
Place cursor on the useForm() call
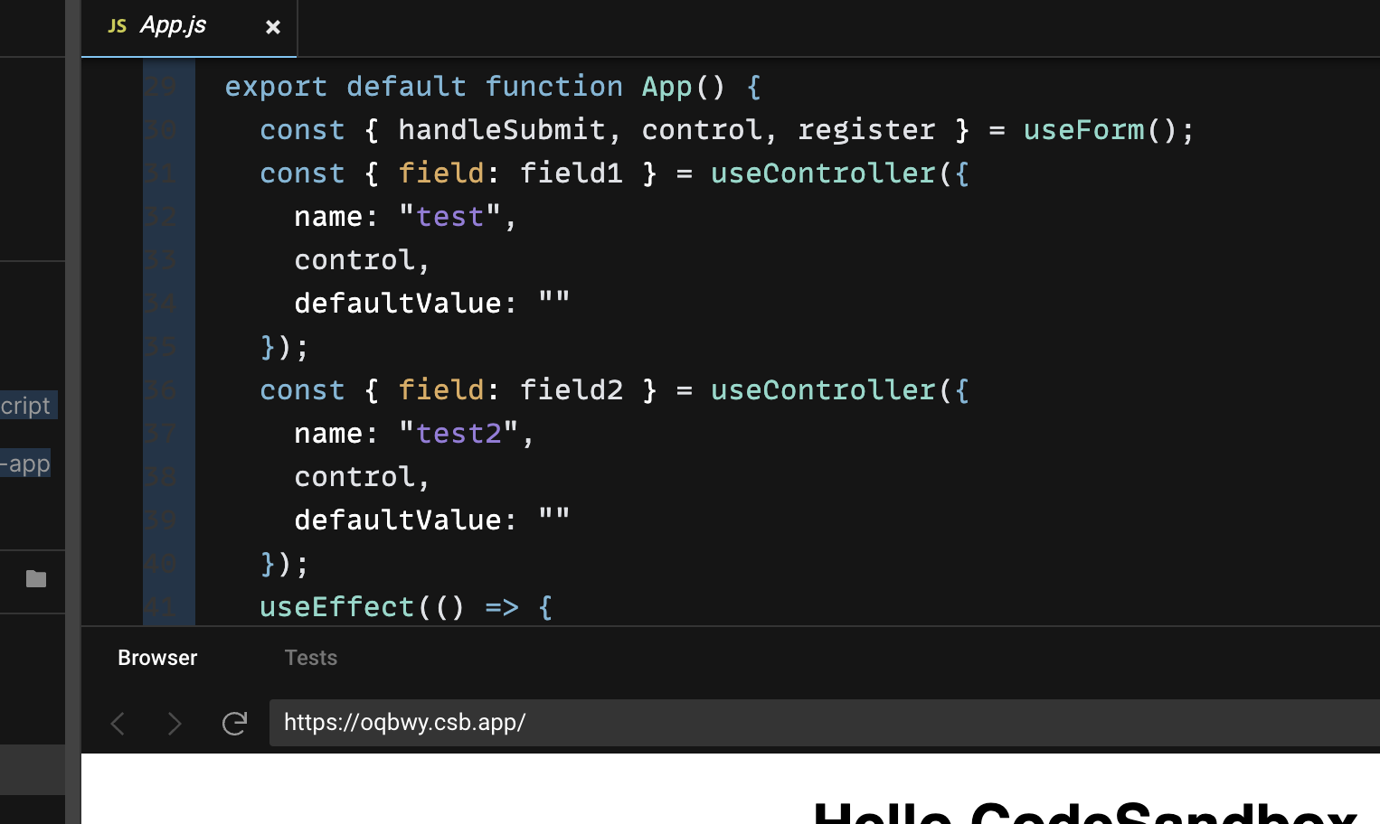coord(1083,129)
